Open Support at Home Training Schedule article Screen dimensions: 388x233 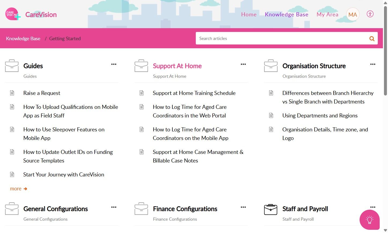pos(194,93)
